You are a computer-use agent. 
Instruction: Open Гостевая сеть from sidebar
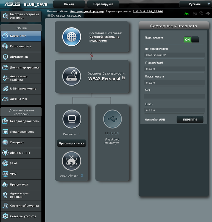click(21, 46)
